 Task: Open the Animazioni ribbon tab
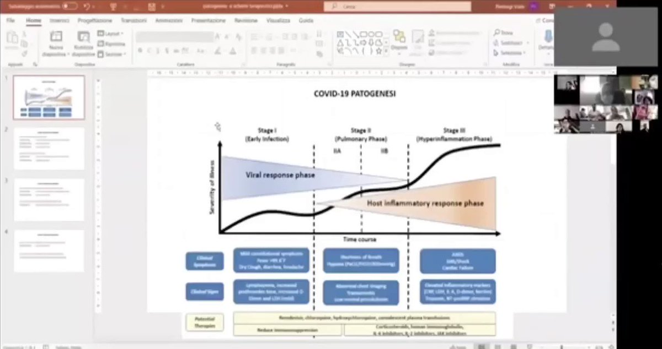click(169, 20)
